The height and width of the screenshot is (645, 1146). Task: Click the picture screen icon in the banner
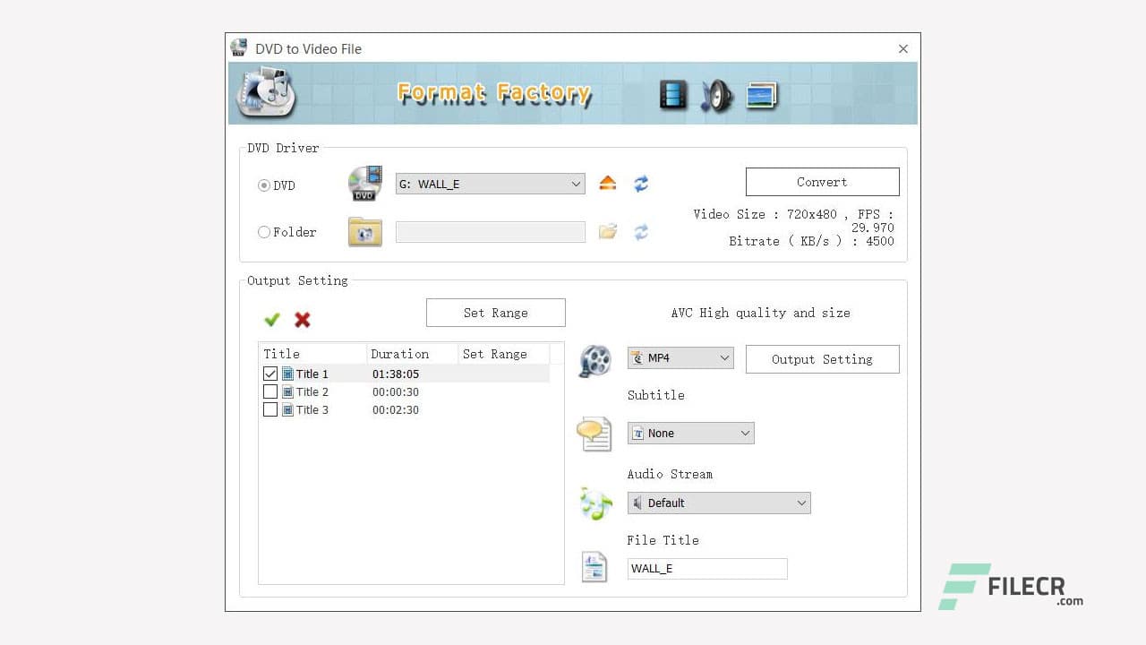tap(762, 93)
